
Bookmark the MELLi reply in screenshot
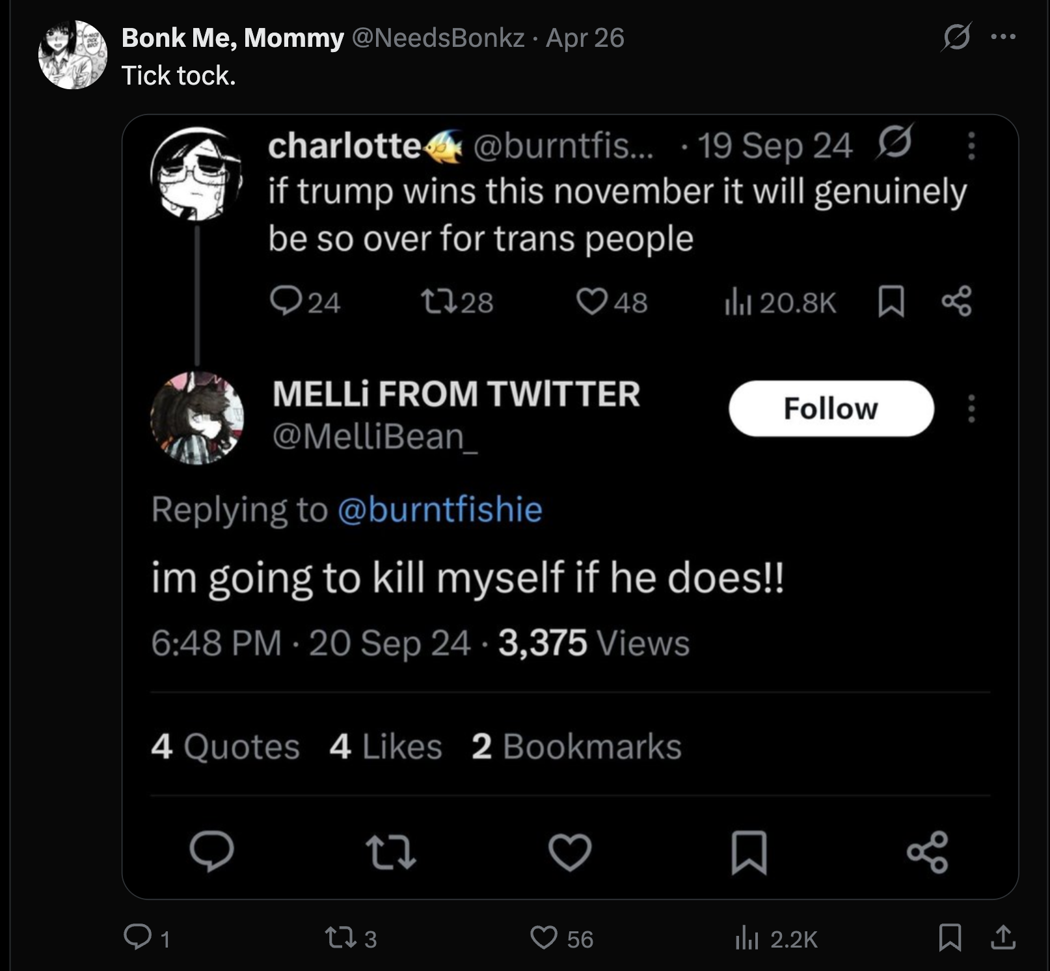pyautogui.click(x=749, y=852)
